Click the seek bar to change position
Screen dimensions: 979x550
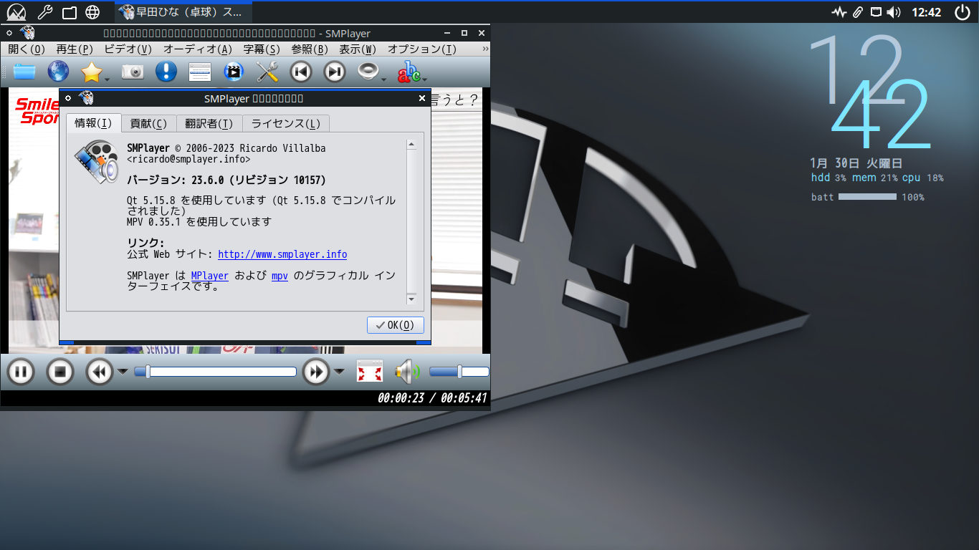point(215,372)
